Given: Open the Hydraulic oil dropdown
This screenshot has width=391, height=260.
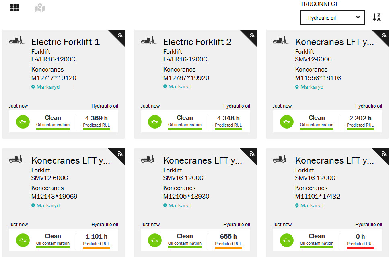Looking at the screenshot, I should (332, 18).
